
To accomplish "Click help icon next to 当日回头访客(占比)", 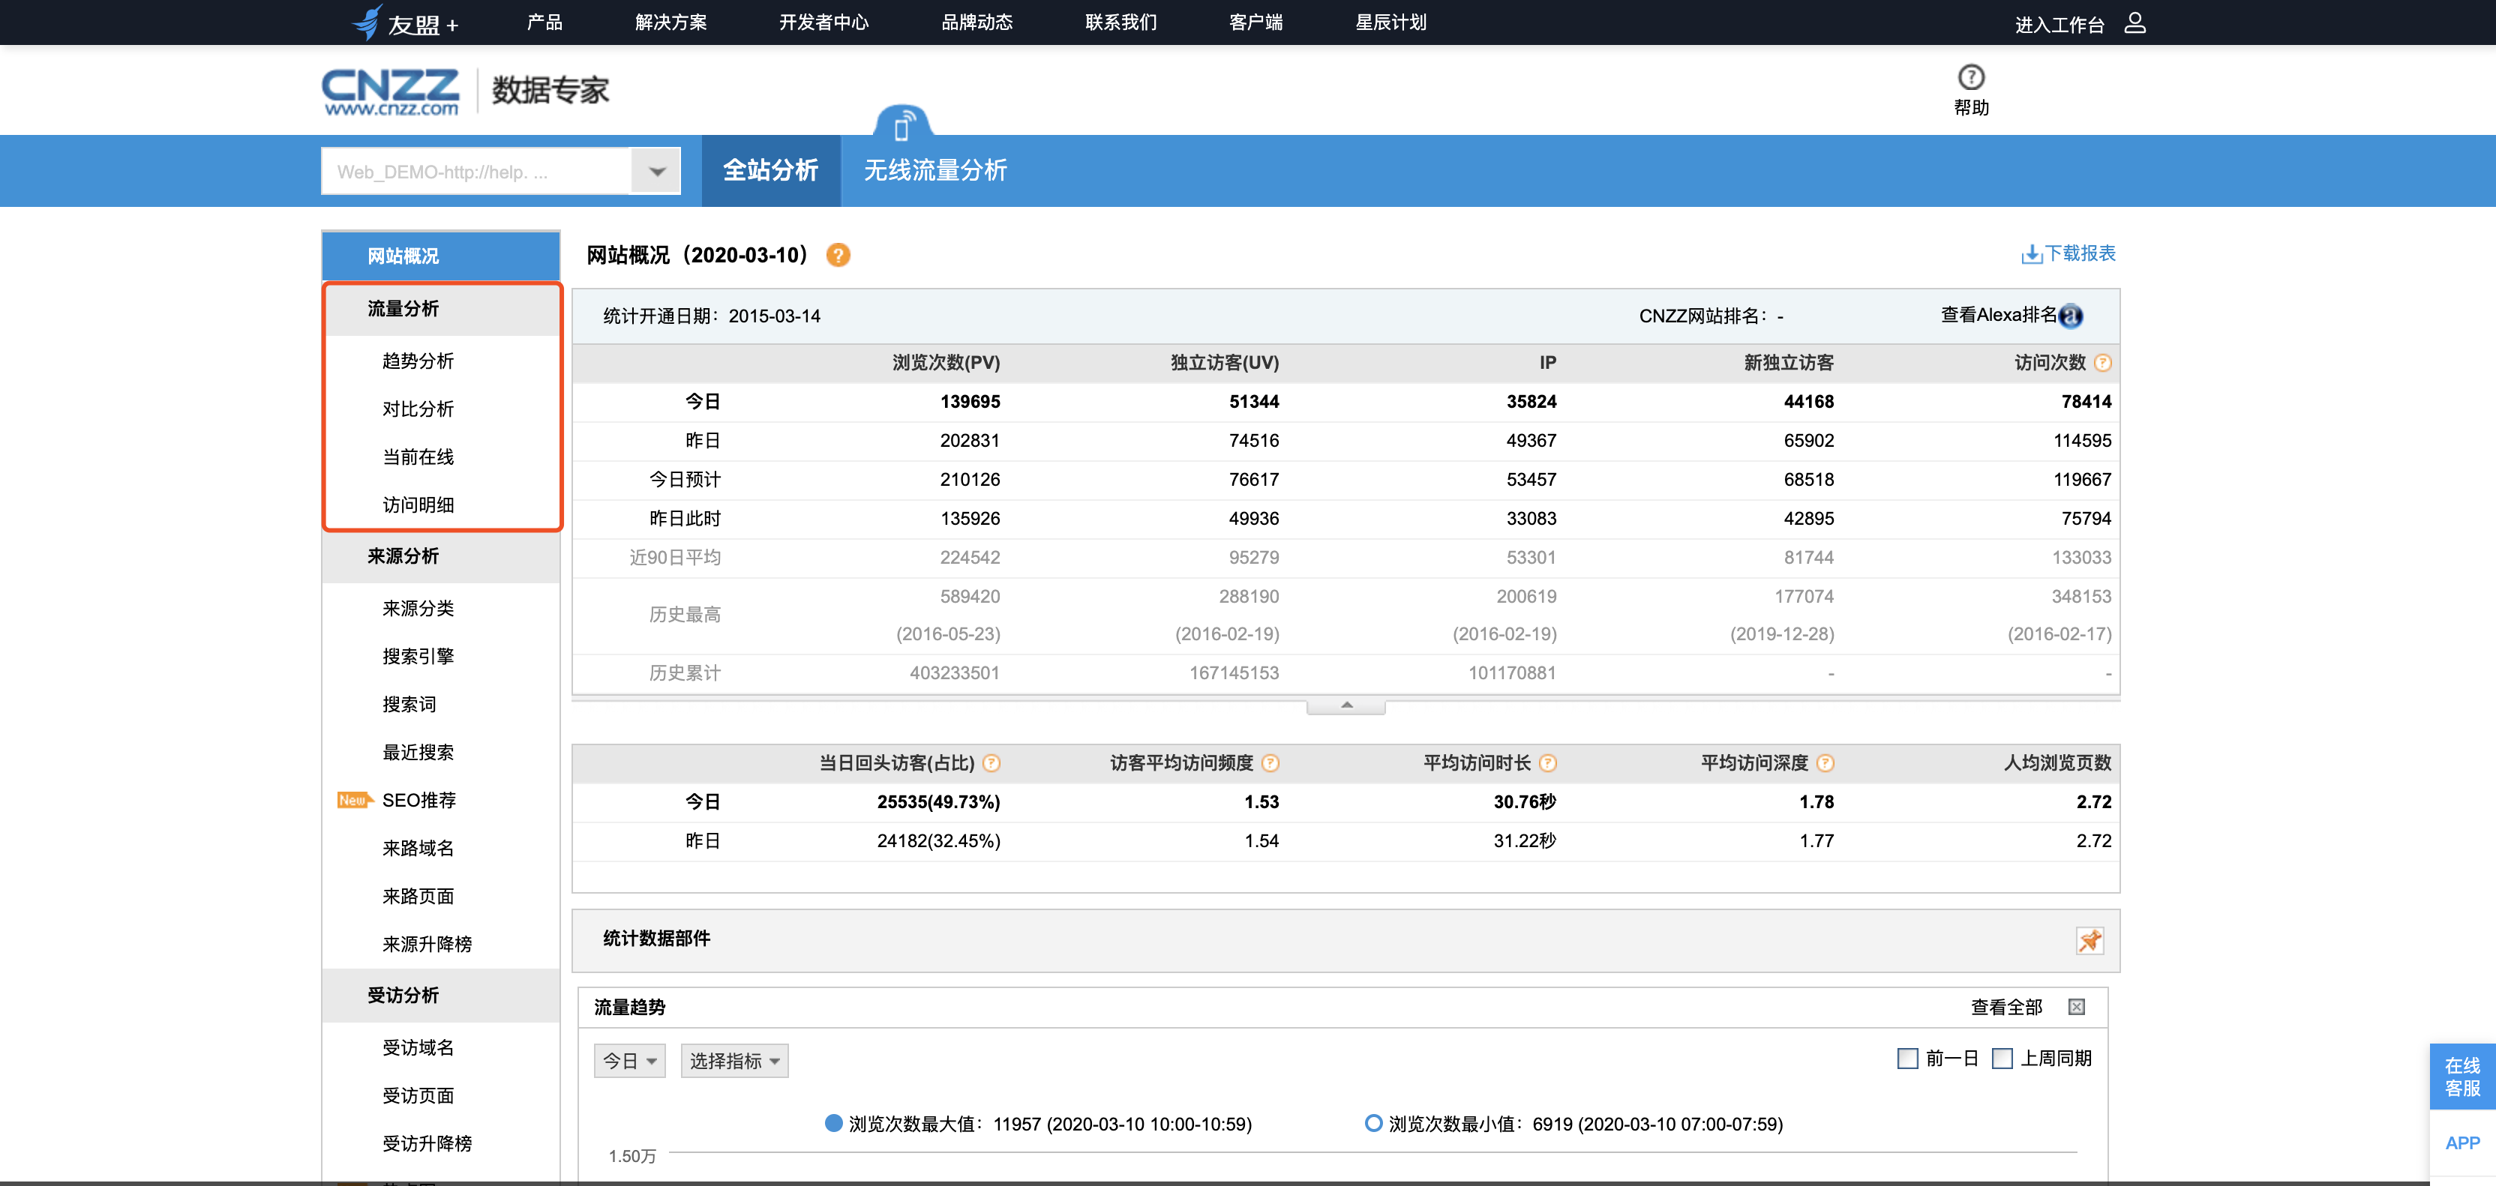I will [991, 763].
